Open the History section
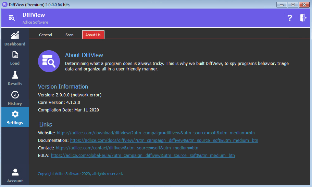Screen dimensions: 312x187 coord(15,98)
